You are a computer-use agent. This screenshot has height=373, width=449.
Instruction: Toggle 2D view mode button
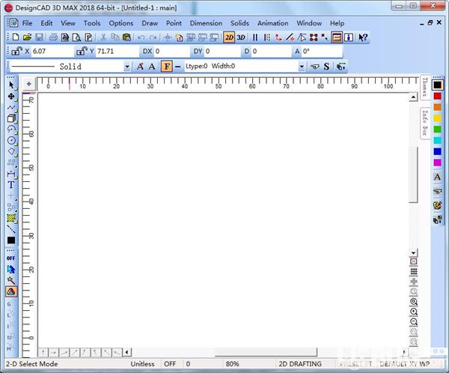[x=229, y=37]
